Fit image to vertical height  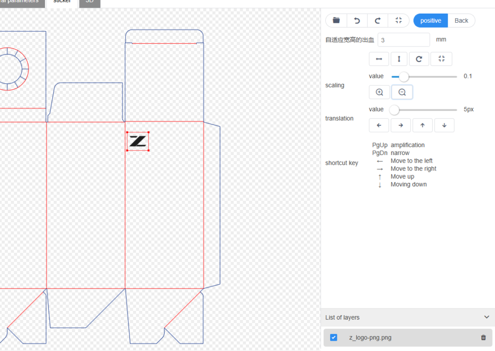coord(399,59)
